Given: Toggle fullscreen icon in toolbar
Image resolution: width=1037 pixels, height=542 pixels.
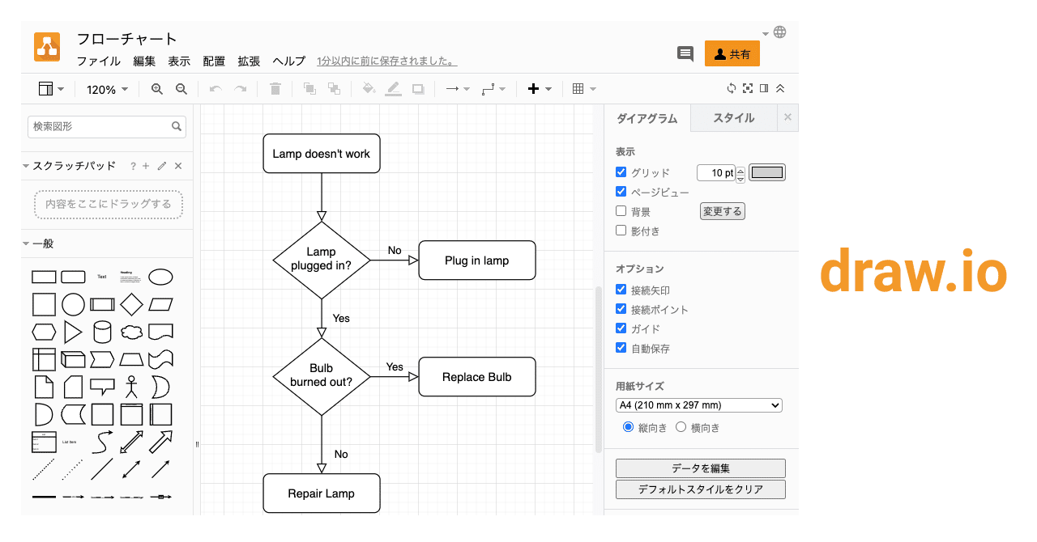Looking at the screenshot, I should (748, 89).
